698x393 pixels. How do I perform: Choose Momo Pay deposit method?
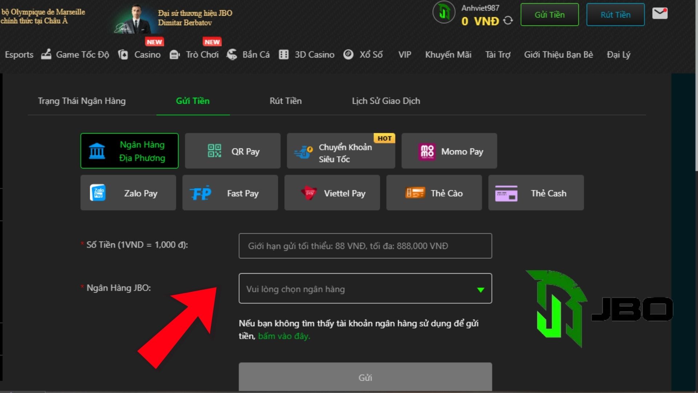[449, 151]
